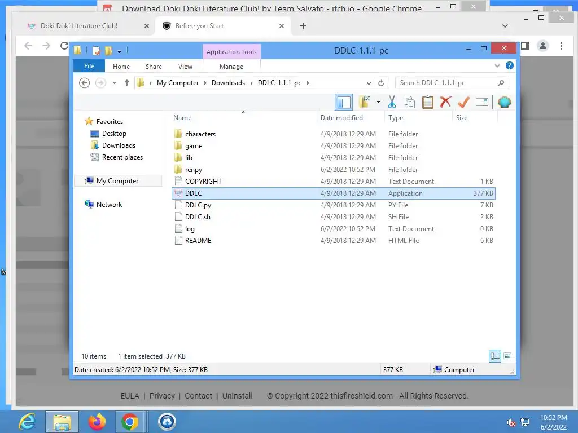Go back using Explorer back arrow
Image resolution: width=578 pixels, height=433 pixels.
click(x=85, y=83)
